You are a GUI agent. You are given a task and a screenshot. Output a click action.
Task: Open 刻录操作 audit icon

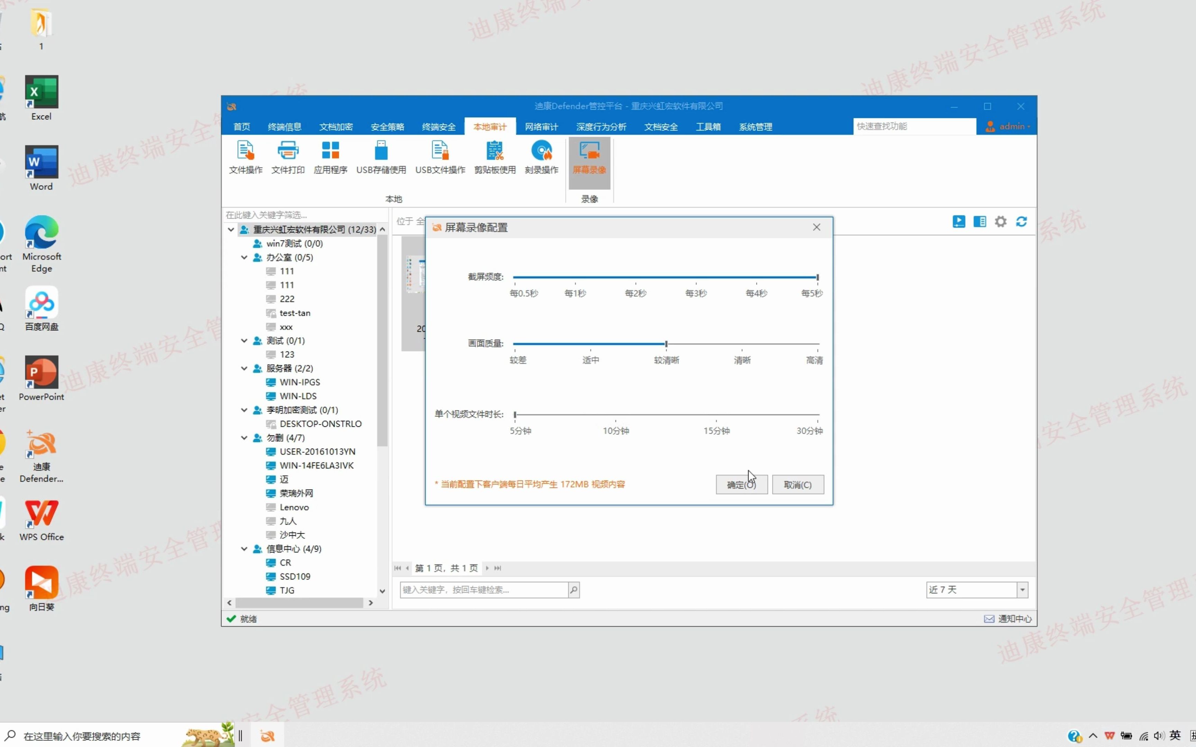tap(542, 158)
